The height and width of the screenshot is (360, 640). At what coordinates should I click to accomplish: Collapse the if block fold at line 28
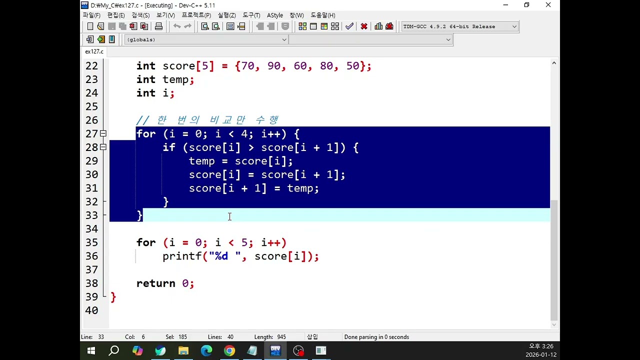pos(103,147)
